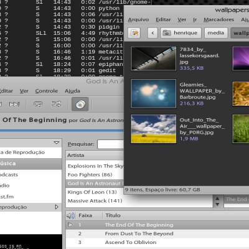Click the Pesquisar search field
The height and width of the screenshot is (249, 249).
pyautogui.click(x=111, y=144)
